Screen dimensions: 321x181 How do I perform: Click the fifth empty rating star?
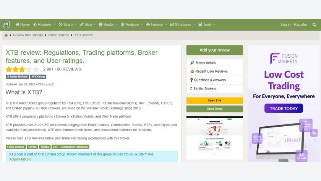(36, 69)
